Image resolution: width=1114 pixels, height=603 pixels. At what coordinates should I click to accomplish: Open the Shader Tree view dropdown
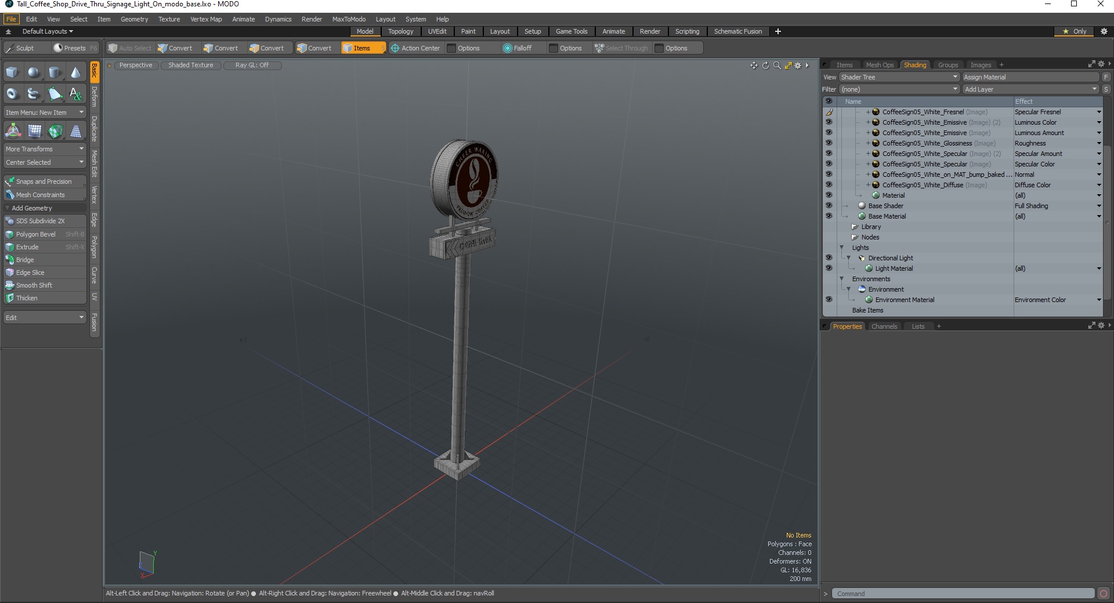(899, 77)
